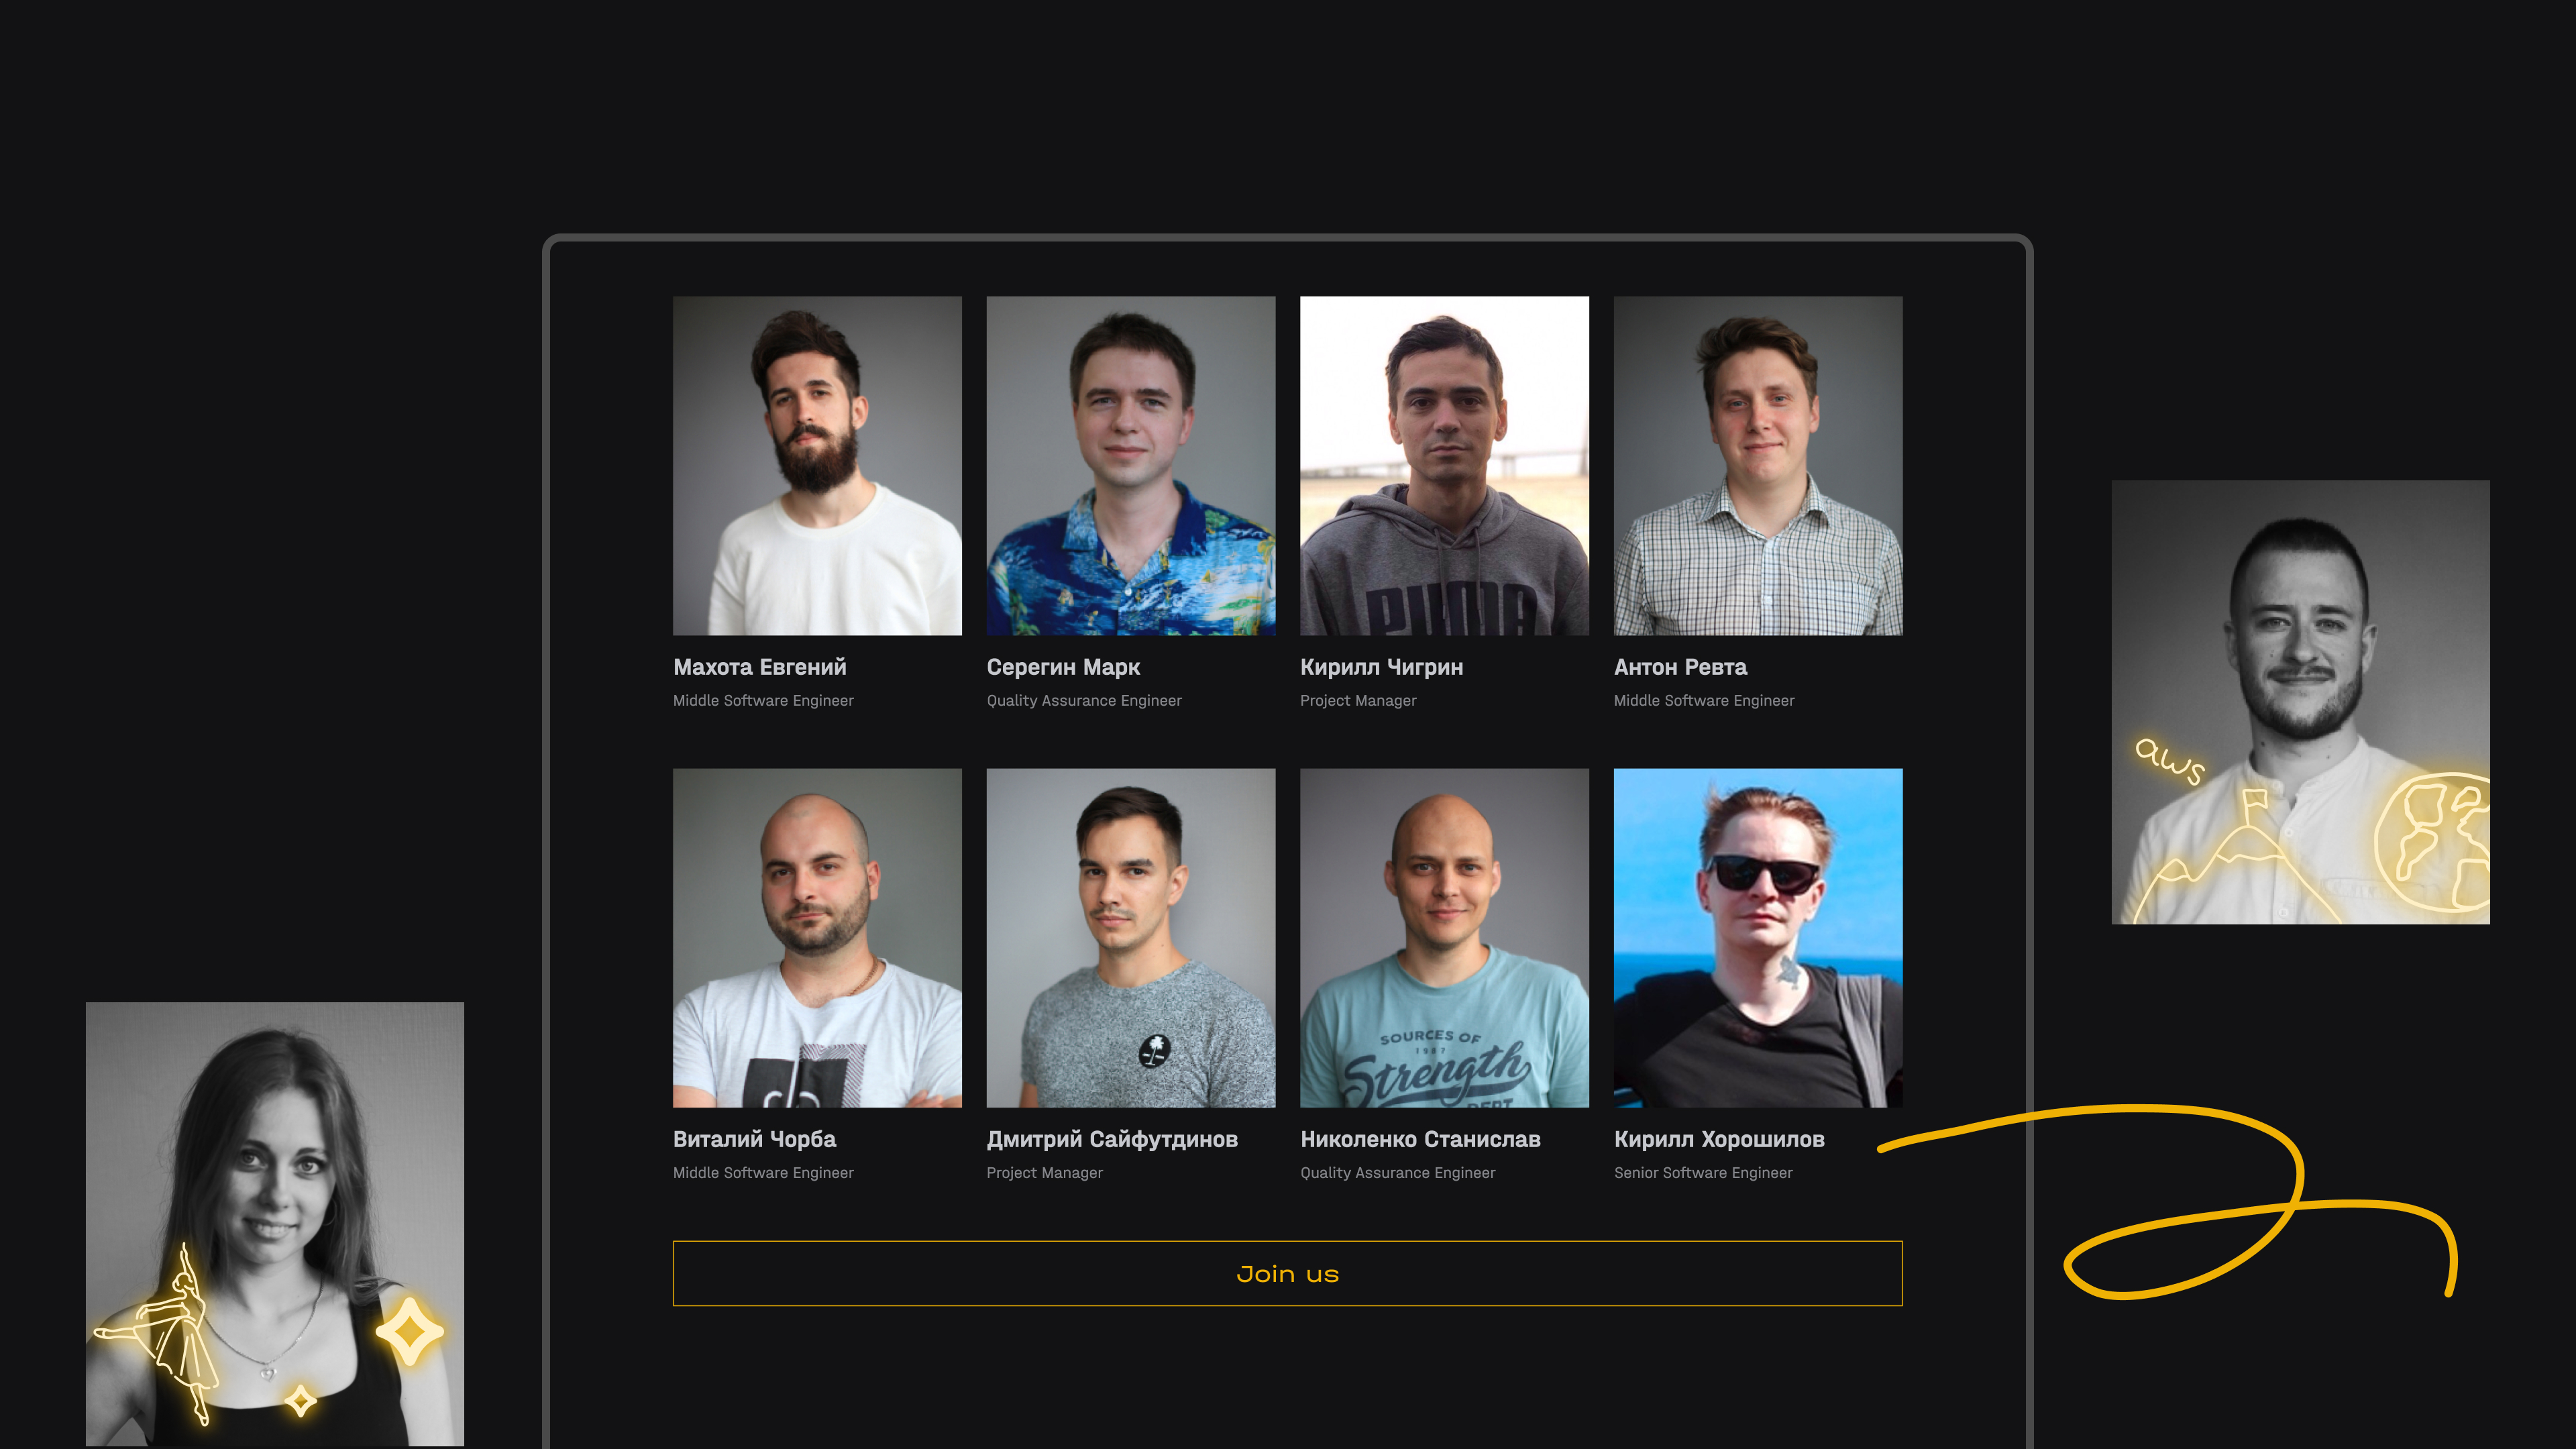Open Махота Евгений's portrait photo

click(817, 465)
